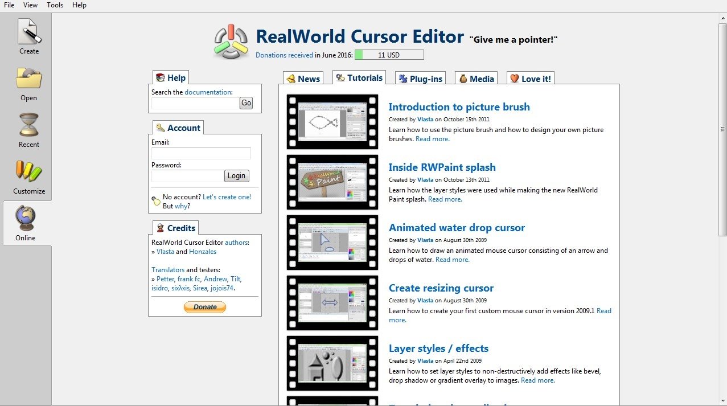Click the vertical scrollbar thumb
Screen dimensions: 727x406
coord(722,130)
